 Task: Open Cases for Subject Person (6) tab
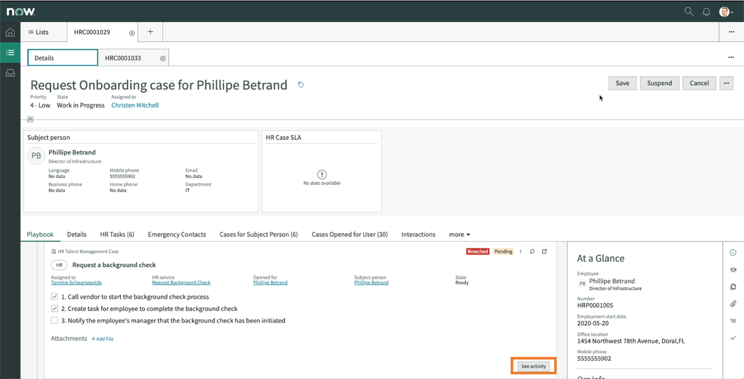pos(259,235)
